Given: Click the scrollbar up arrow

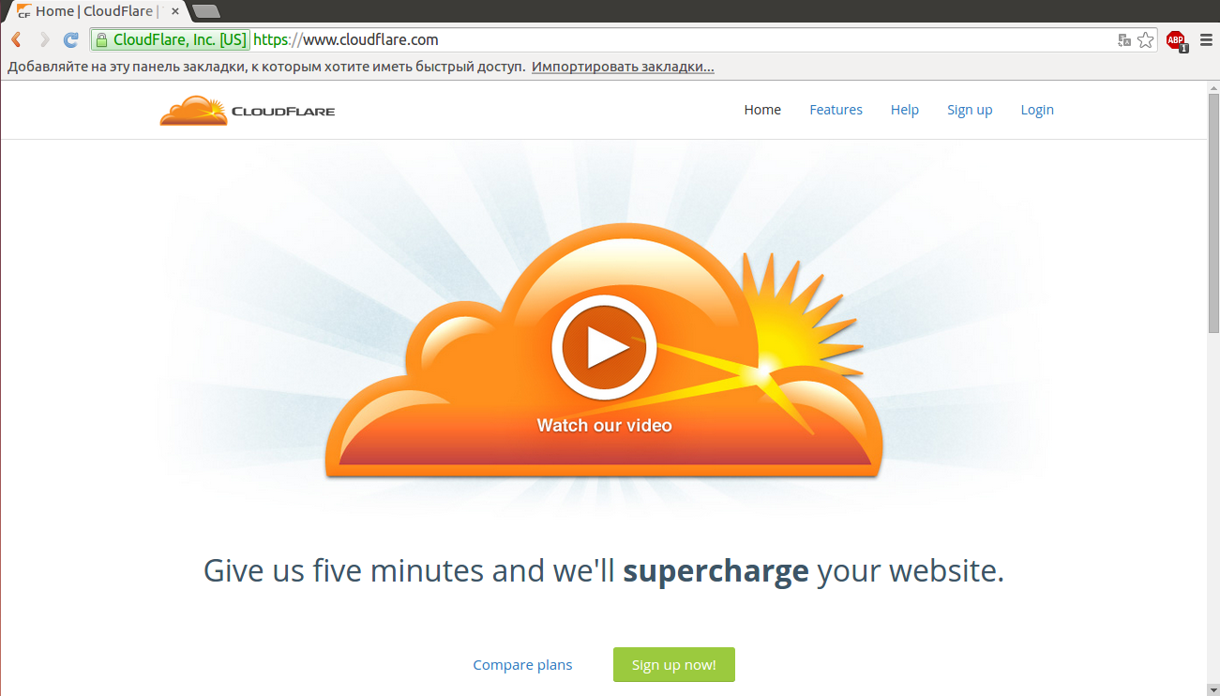Looking at the screenshot, I should (x=1212, y=87).
